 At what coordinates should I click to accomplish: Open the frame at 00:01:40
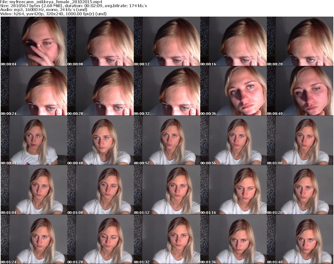(x=300, y=239)
